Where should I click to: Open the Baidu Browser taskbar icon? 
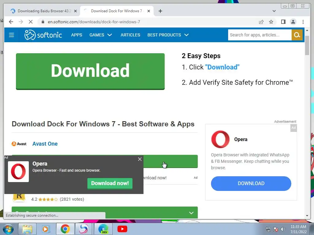click(x=84, y=229)
